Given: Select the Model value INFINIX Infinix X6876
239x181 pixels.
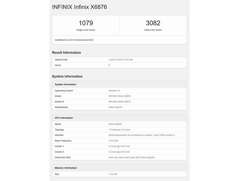Looking at the screenshot, I should pyautogui.click(x=119, y=96).
